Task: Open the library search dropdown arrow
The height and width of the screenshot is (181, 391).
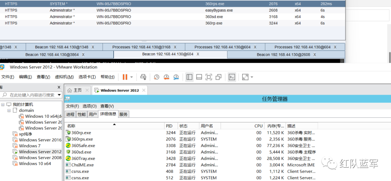Action: (59, 95)
